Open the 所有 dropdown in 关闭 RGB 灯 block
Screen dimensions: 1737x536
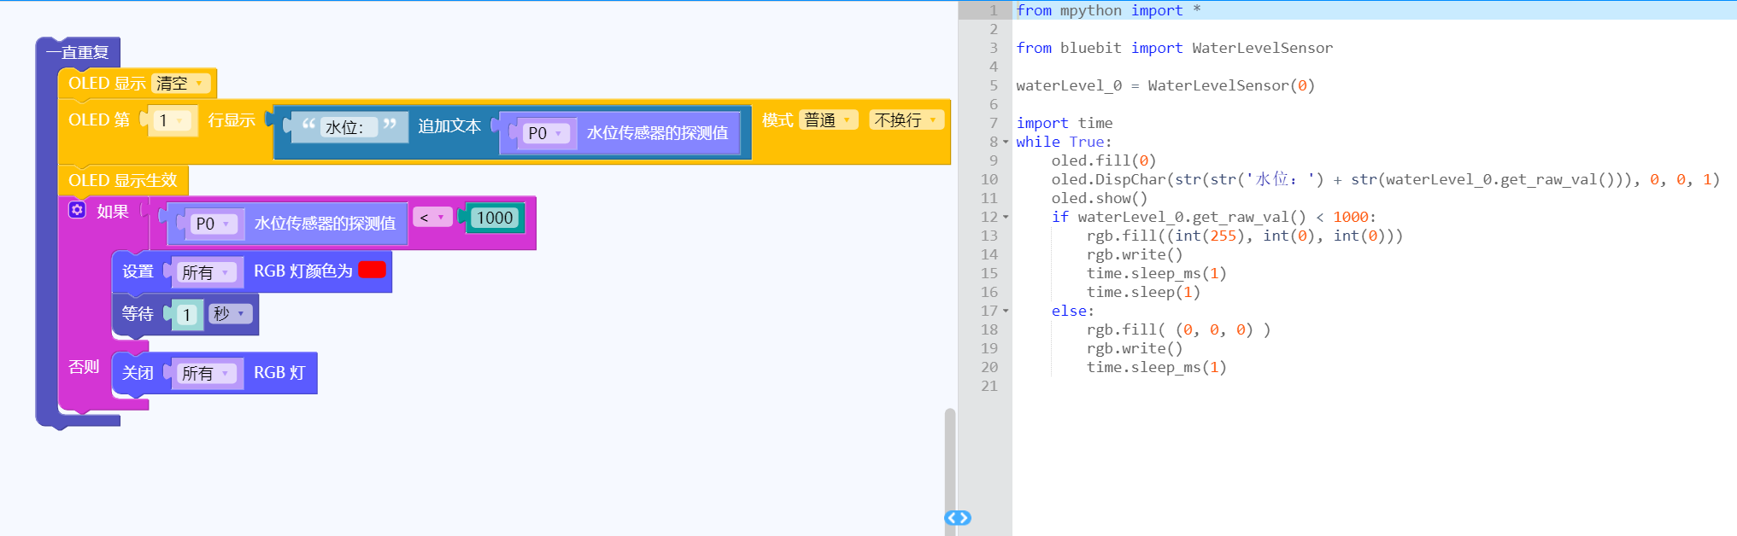(205, 374)
